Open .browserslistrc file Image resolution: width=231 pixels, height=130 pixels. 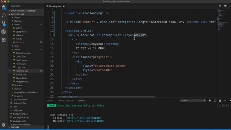coord(20,100)
